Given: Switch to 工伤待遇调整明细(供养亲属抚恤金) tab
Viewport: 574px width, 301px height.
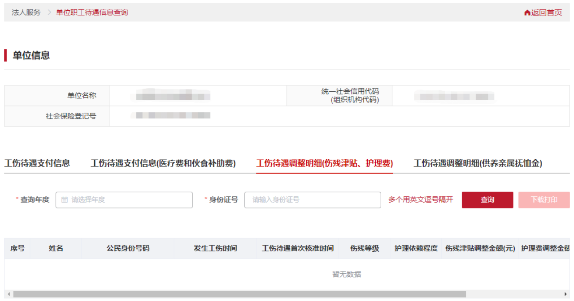Looking at the screenshot, I should coord(478,163).
